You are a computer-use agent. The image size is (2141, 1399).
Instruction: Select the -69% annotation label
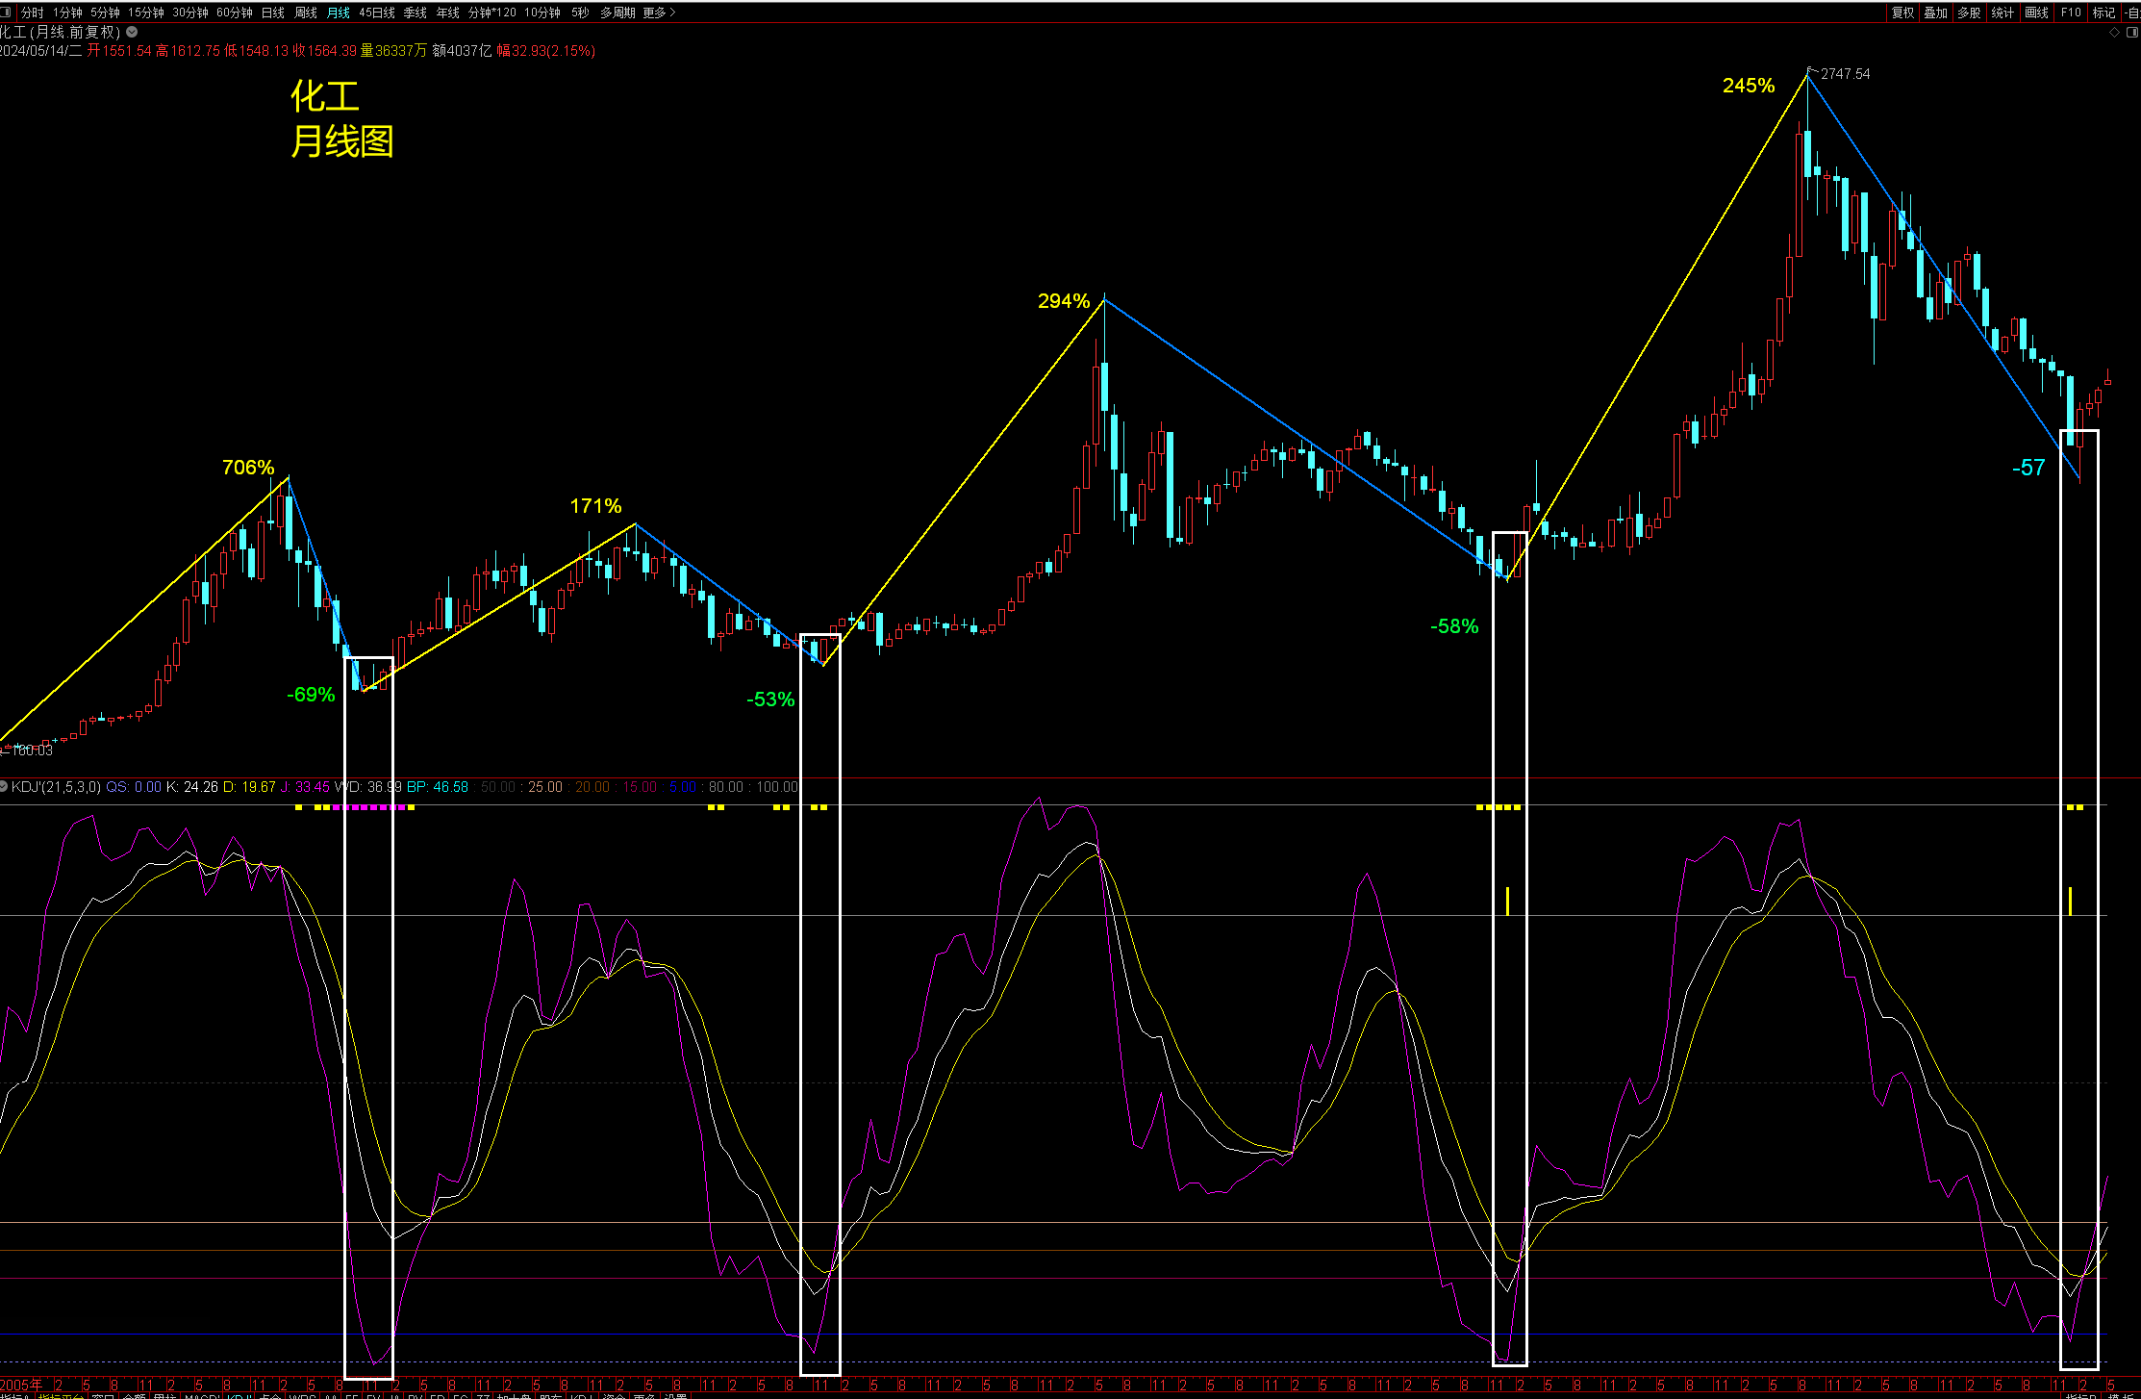click(311, 695)
